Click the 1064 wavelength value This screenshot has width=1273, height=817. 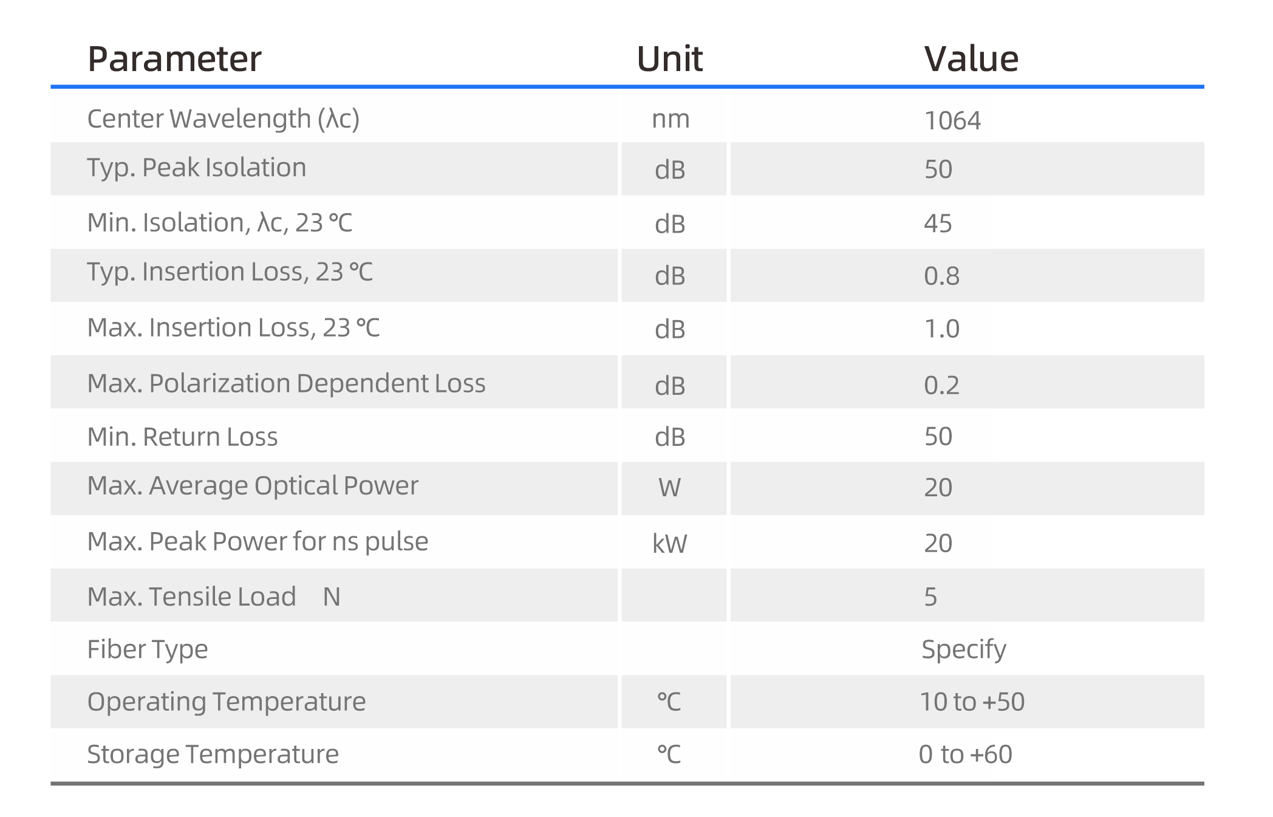tap(952, 120)
